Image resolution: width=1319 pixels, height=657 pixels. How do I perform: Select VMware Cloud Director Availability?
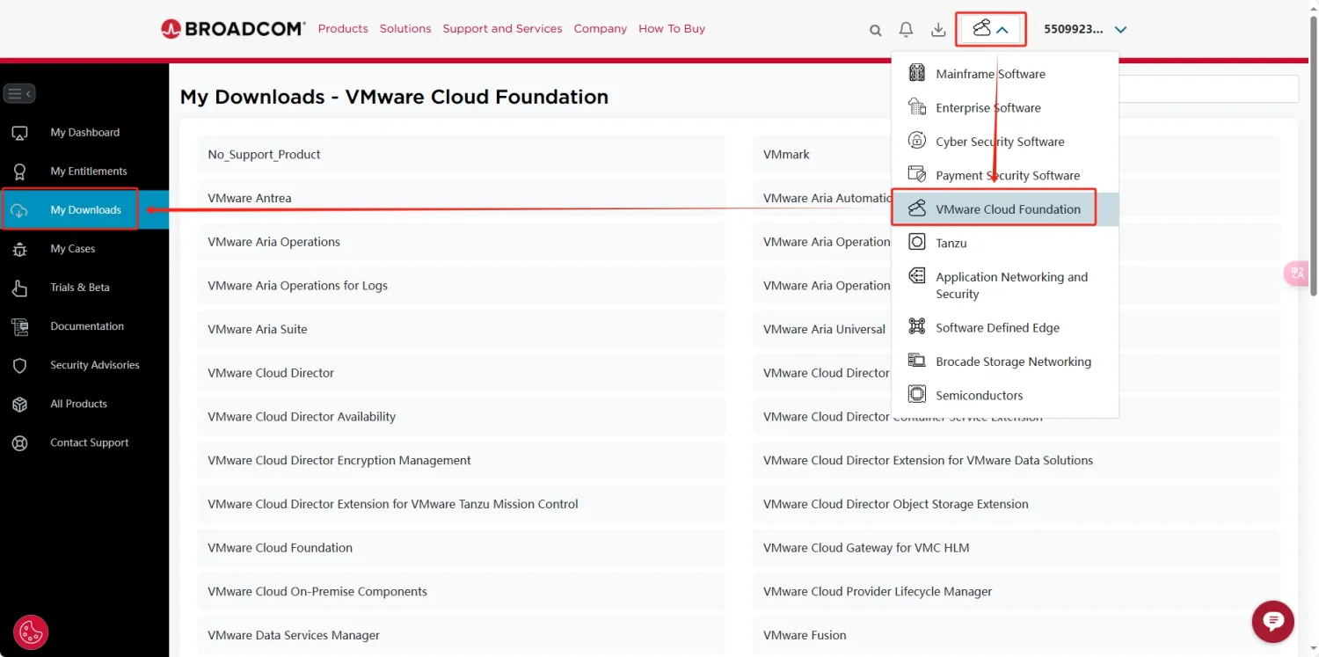tap(462, 417)
